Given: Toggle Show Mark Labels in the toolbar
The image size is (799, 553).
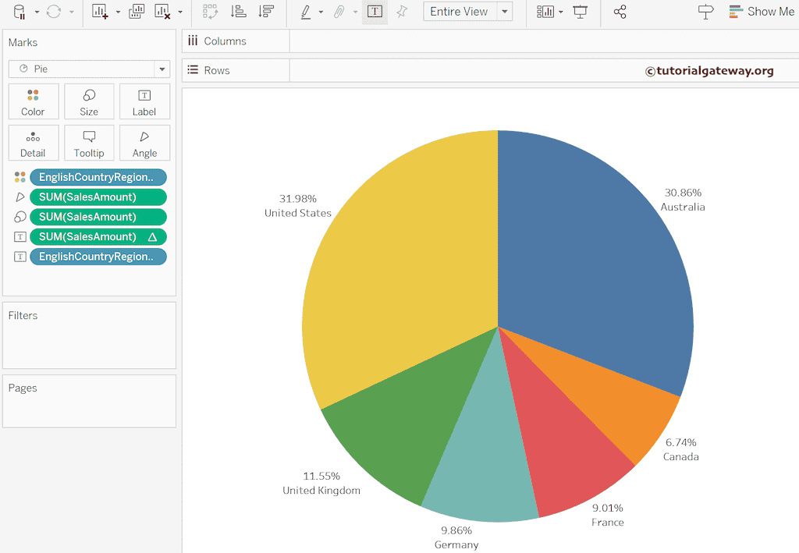Looking at the screenshot, I should coord(375,12).
